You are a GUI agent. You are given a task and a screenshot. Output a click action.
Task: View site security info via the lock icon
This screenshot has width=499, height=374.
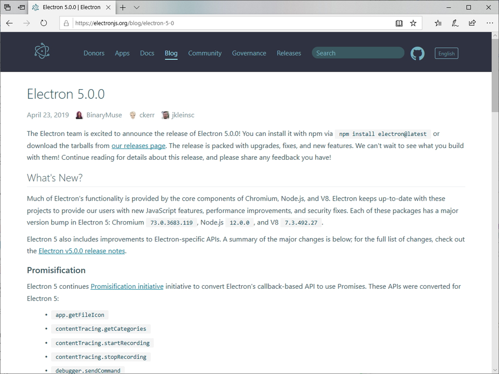coord(66,23)
